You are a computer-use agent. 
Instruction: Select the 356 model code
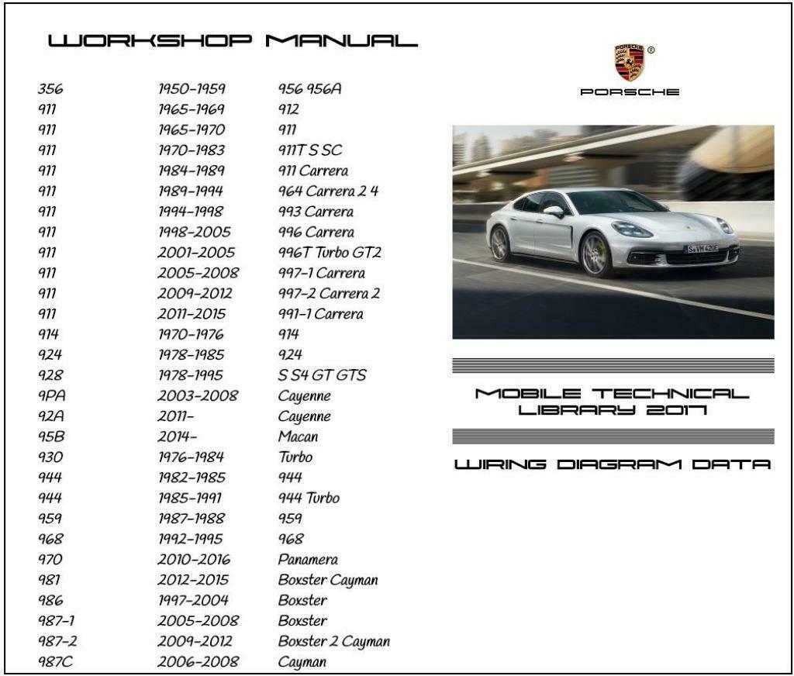click(x=50, y=88)
